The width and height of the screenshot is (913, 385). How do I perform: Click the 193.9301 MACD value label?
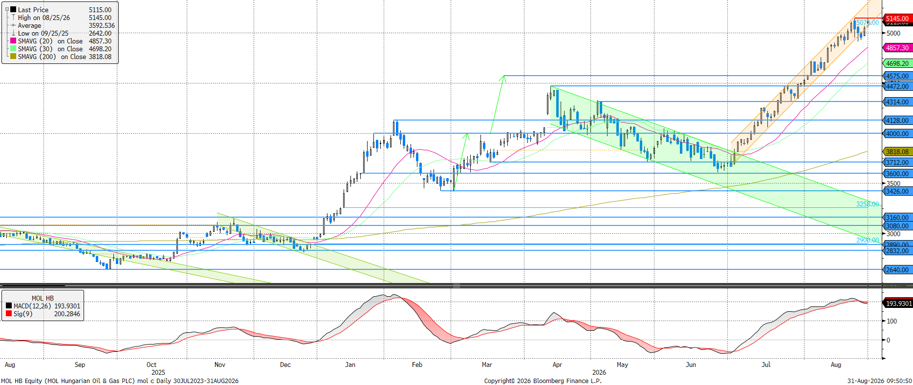[x=898, y=304]
